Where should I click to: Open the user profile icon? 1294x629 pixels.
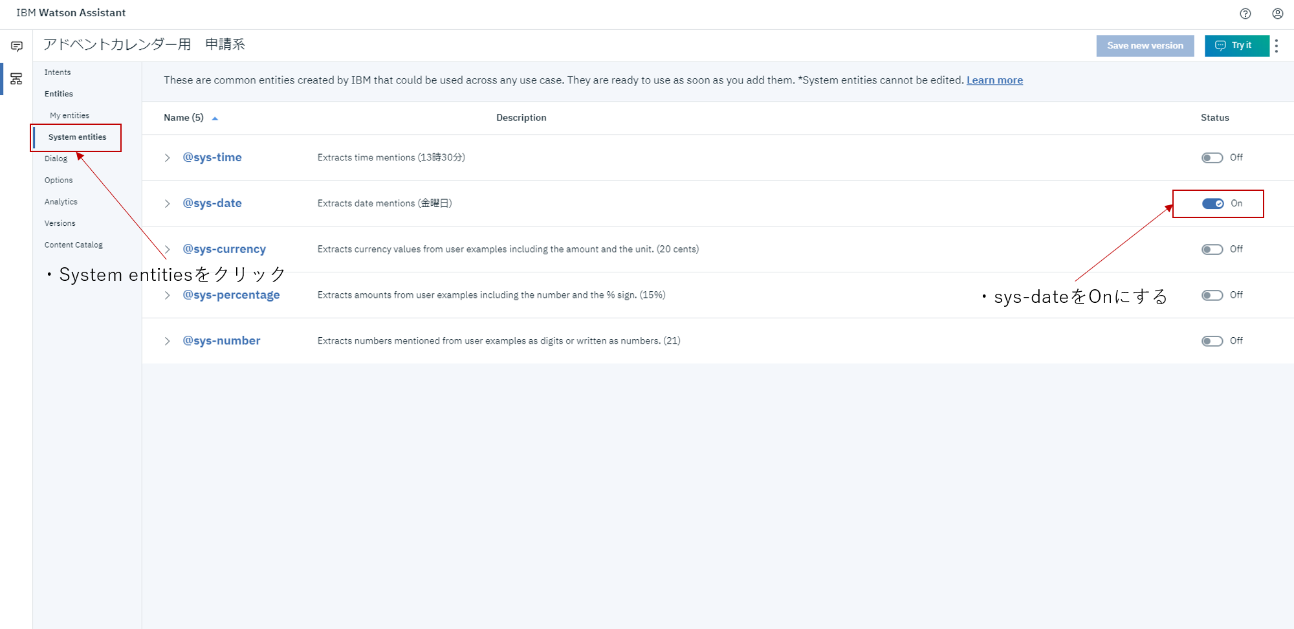click(1278, 14)
